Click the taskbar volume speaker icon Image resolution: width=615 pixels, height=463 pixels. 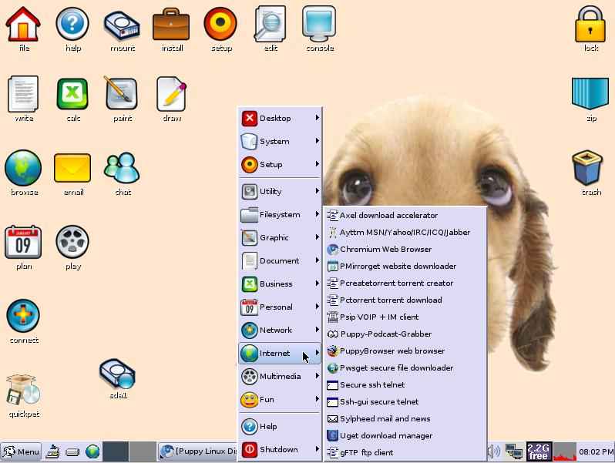point(494,451)
